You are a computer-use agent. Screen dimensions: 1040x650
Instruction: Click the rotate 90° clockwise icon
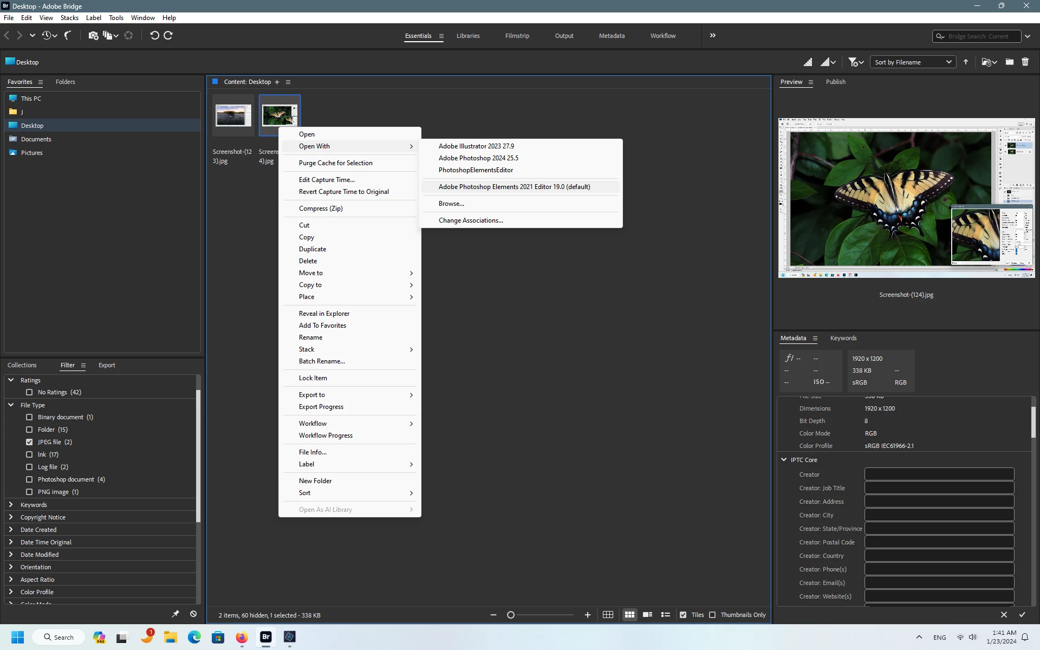[168, 36]
